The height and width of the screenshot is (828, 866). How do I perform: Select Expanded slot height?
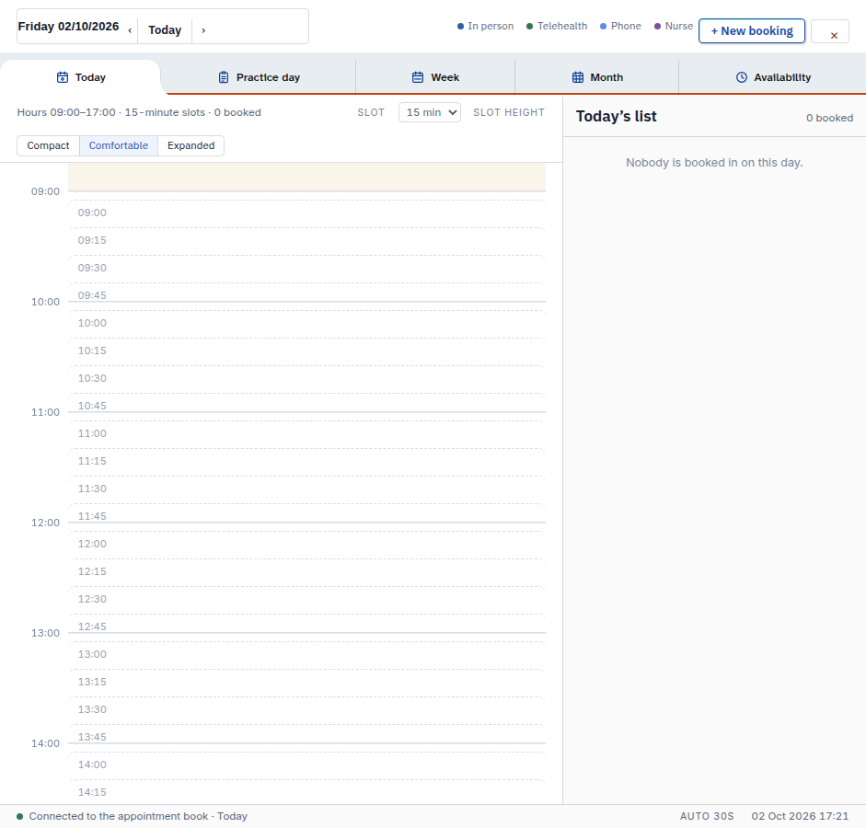[x=191, y=145]
